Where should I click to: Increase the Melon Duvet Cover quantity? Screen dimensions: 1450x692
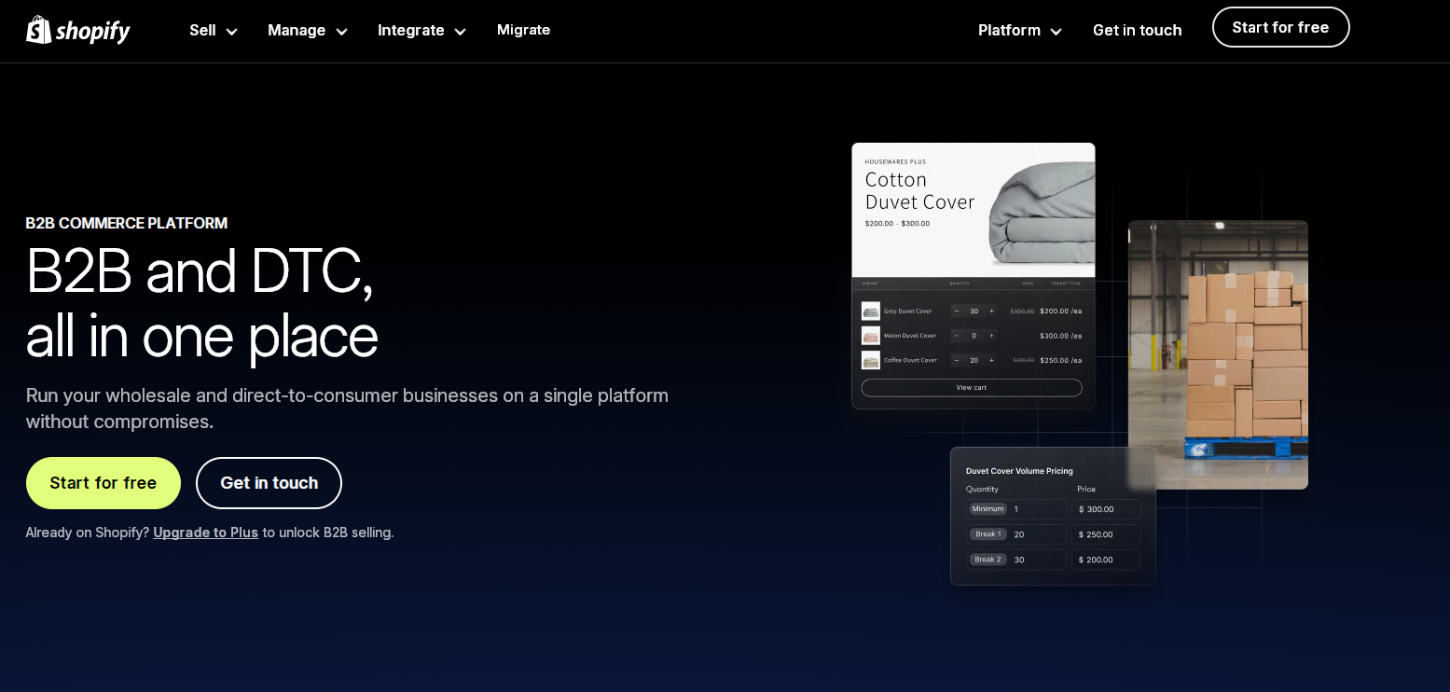pyautogui.click(x=991, y=336)
